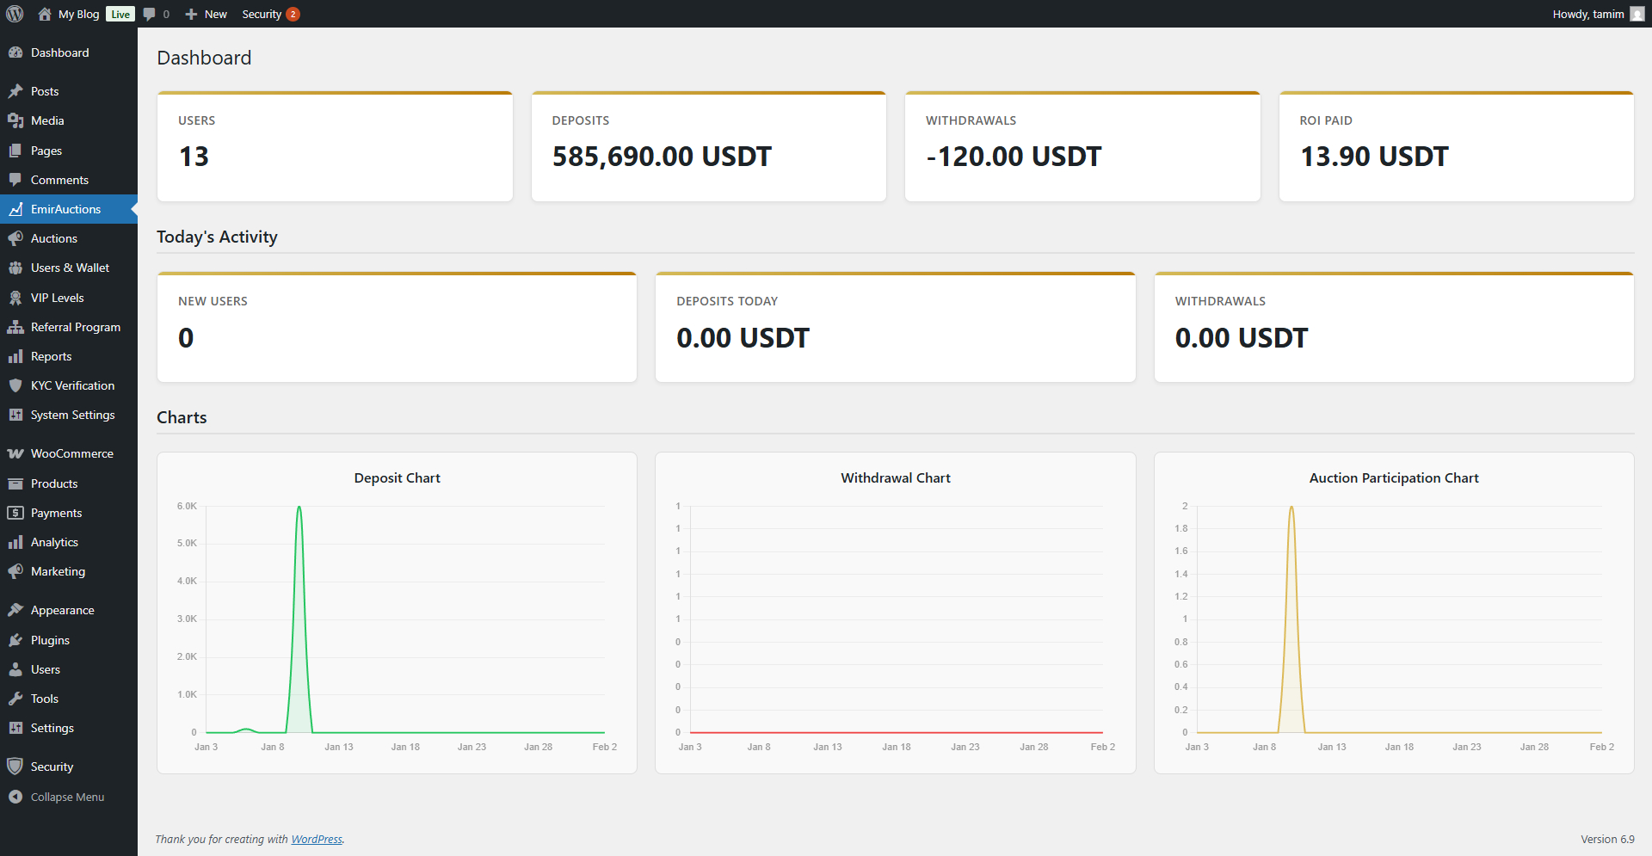Click the WooCommerce logo icon

[15, 453]
